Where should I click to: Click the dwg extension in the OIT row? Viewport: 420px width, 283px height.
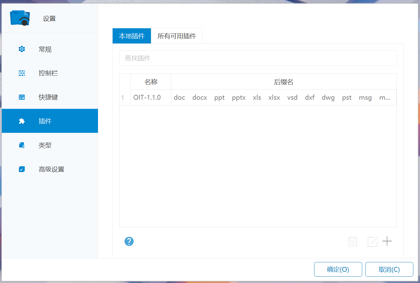click(328, 98)
